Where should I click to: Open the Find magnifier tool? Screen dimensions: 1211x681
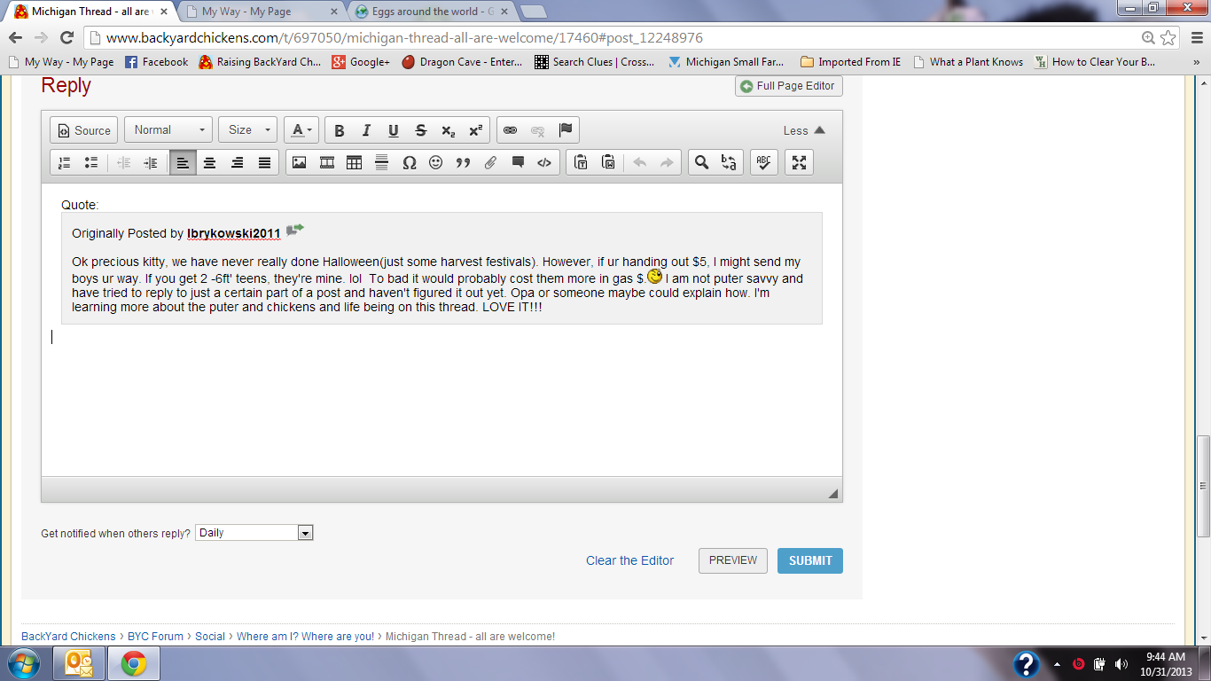tap(701, 162)
